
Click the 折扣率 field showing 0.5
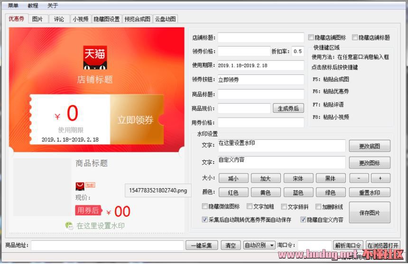tap(297, 51)
